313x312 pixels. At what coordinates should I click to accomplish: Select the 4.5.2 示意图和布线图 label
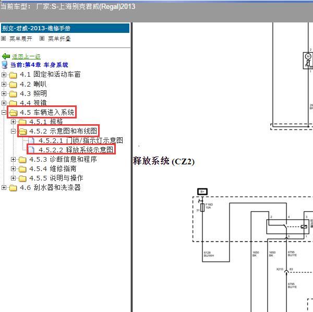pos(63,131)
